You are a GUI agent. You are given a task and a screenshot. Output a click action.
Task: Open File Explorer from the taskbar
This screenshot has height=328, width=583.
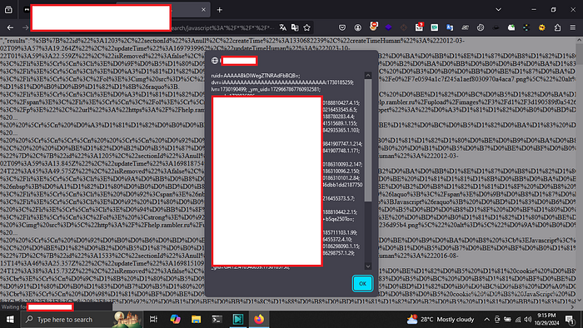(196, 320)
